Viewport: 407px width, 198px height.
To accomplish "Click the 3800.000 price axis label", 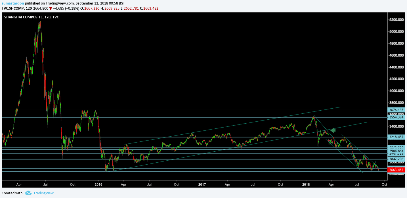I will point(397,103).
